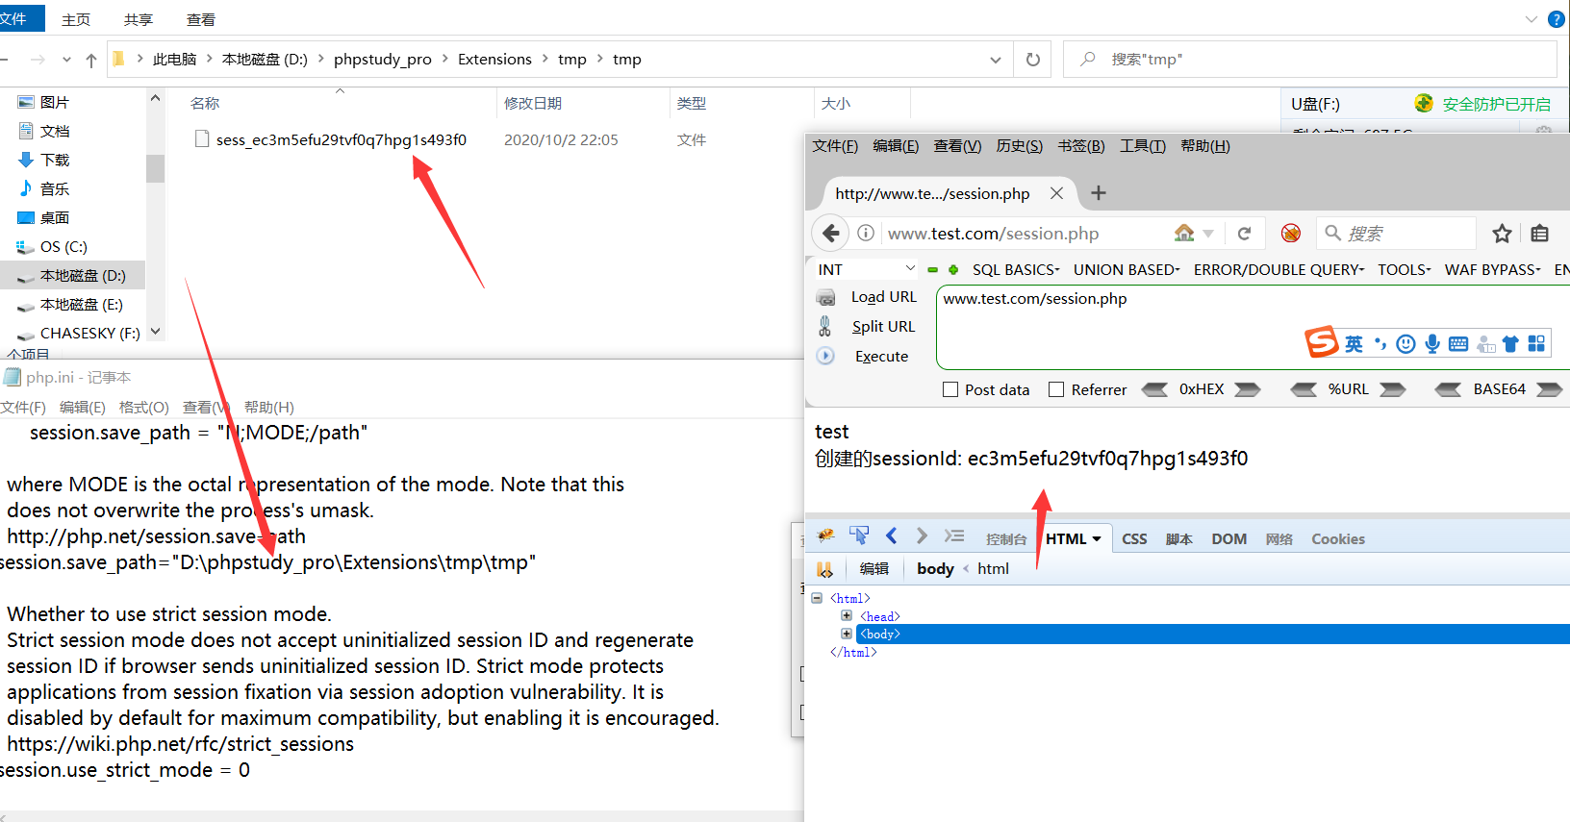This screenshot has width=1570, height=822.
Task: Expand the body node in HTML tree
Action: pyautogui.click(x=847, y=634)
